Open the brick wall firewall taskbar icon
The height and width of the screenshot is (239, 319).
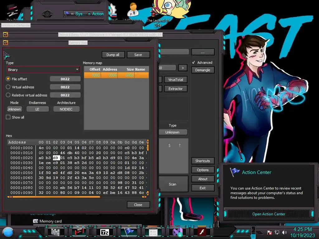55,232
